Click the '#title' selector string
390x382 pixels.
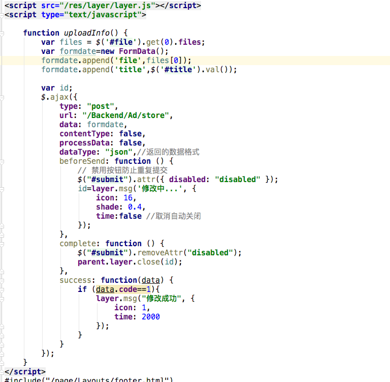point(178,70)
